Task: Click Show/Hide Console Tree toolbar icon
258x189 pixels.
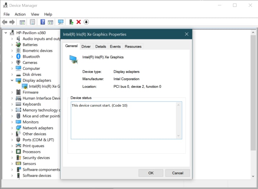Action: (22, 22)
